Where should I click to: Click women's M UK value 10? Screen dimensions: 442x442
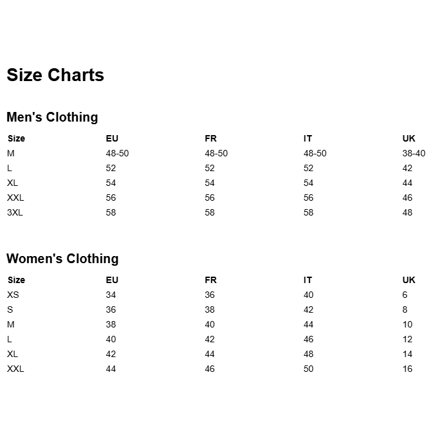click(x=407, y=324)
